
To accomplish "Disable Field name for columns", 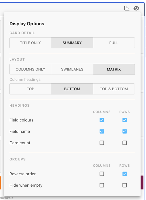I will click(x=102, y=131).
